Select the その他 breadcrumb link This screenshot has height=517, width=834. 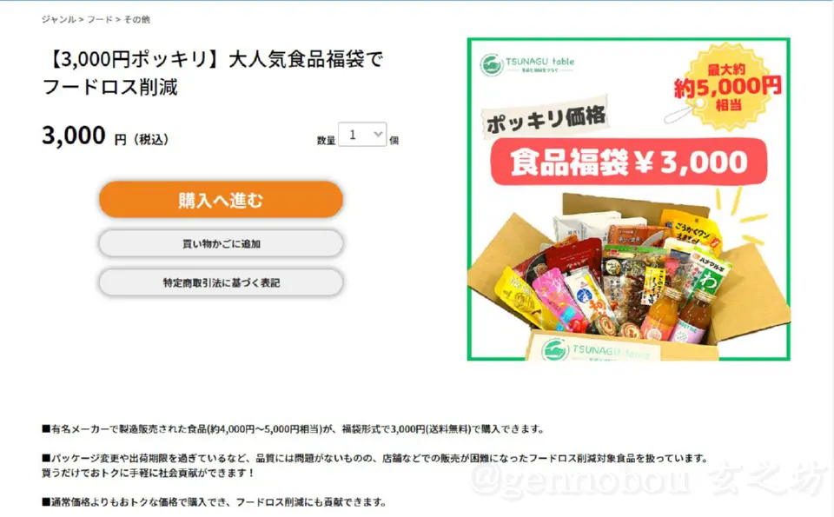coord(136,19)
